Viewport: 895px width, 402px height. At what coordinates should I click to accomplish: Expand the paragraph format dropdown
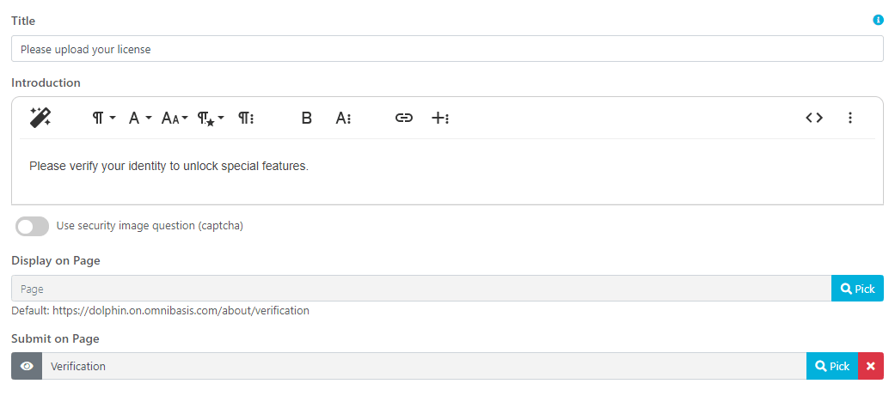click(104, 119)
